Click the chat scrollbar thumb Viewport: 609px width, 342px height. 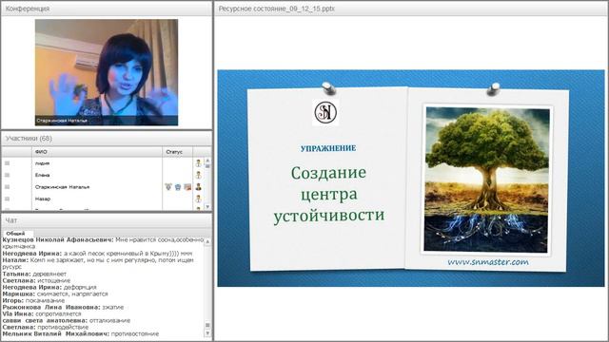[207, 325]
